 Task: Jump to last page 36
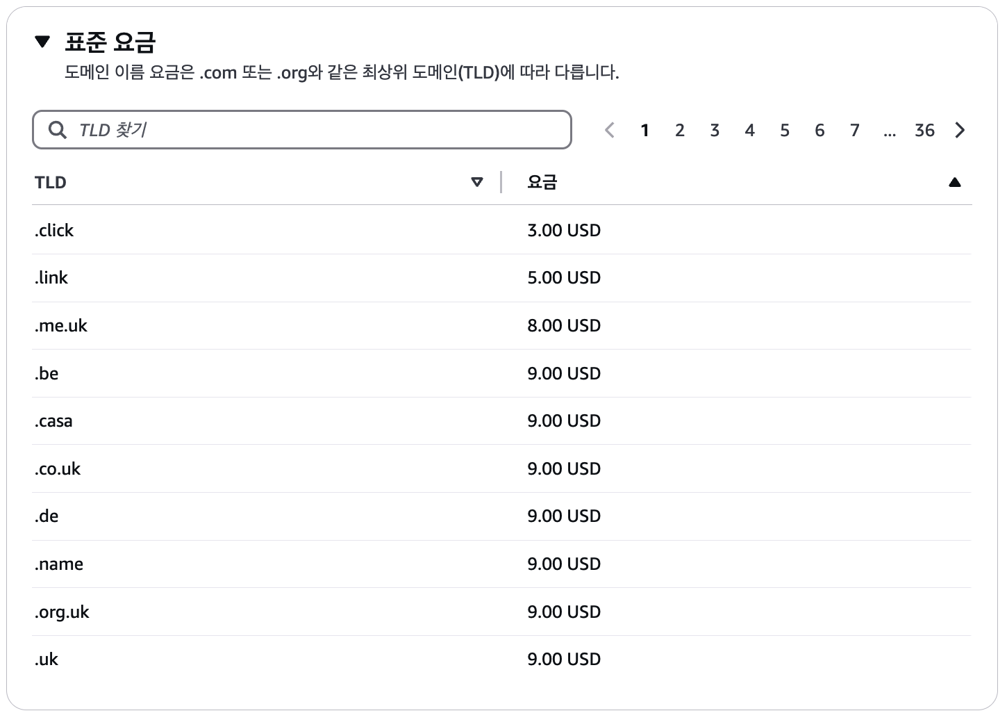[x=924, y=130]
